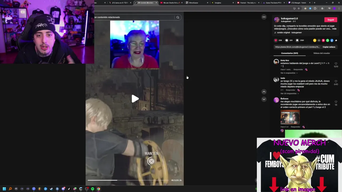Like Bony Roo's comment
This screenshot has height=192, width=342.
click(336, 64)
